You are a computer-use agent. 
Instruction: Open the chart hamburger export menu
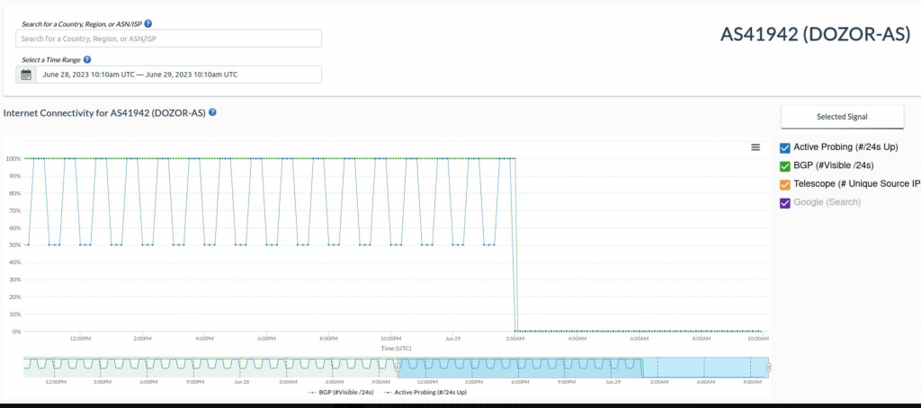tap(756, 147)
